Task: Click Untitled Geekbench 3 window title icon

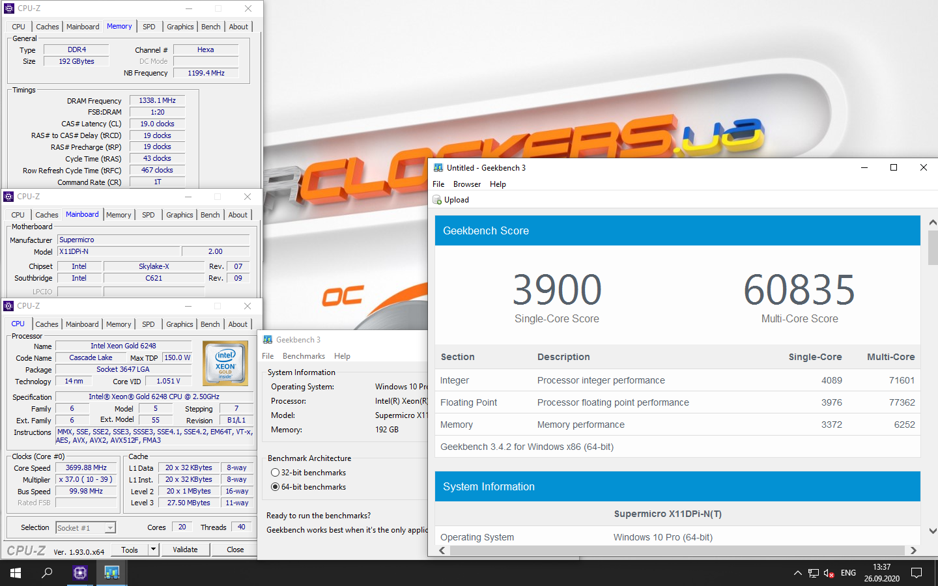Action: click(x=438, y=168)
